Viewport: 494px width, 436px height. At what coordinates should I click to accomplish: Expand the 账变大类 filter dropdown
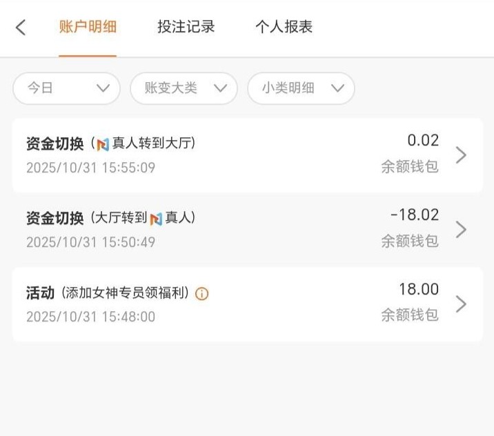click(184, 88)
